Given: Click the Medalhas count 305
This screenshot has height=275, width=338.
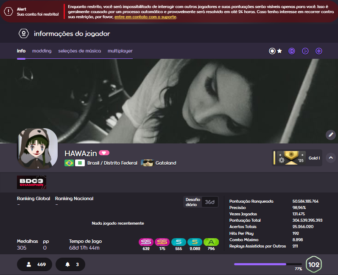Looking at the screenshot, I should point(22,247).
